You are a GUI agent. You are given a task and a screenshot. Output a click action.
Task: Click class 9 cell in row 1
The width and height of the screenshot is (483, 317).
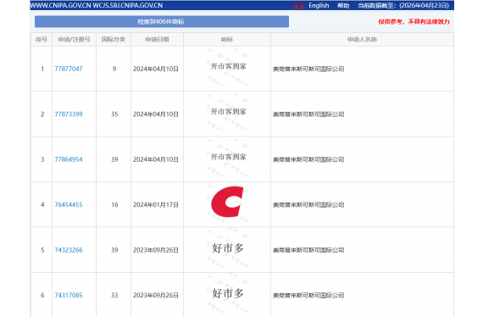click(114, 69)
